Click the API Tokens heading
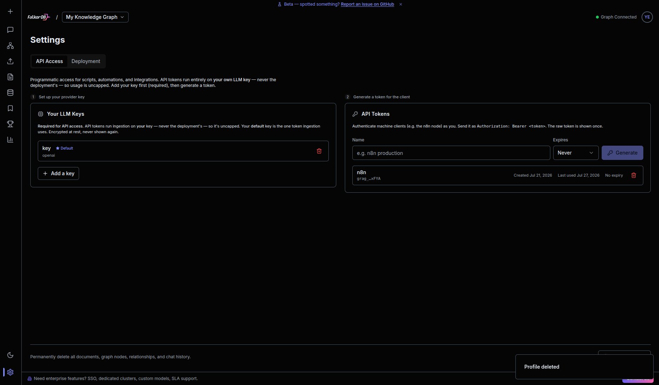The width and height of the screenshot is (659, 385). click(375, 114)
